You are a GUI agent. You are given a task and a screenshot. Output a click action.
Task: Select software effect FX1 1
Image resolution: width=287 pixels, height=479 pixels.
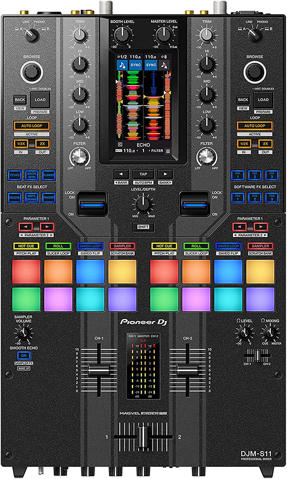[237, 175]
